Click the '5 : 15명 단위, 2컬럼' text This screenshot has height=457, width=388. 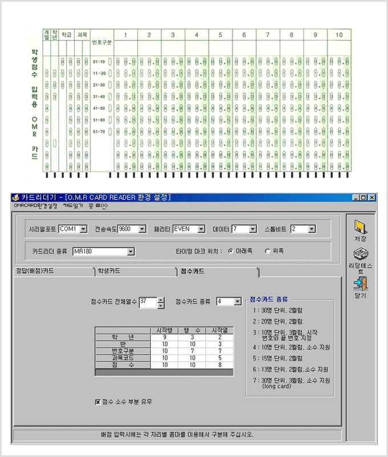coord(278,359)
